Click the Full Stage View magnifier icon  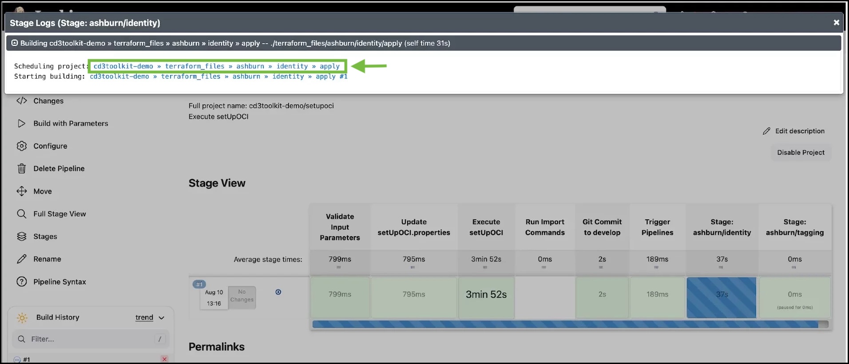21,214
